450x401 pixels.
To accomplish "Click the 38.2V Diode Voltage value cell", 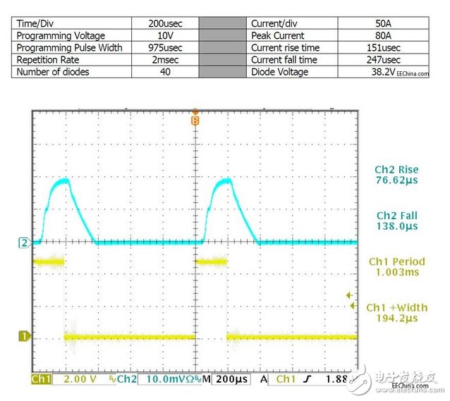I will [x=384, y=72].
